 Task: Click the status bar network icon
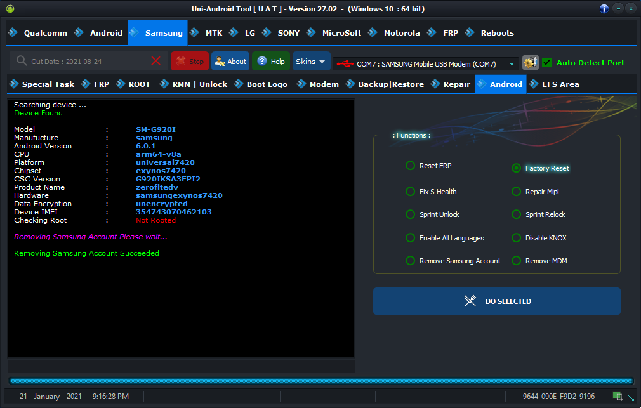617,396
